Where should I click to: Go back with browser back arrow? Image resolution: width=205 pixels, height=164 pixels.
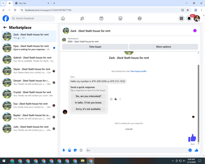click(4, 10)
